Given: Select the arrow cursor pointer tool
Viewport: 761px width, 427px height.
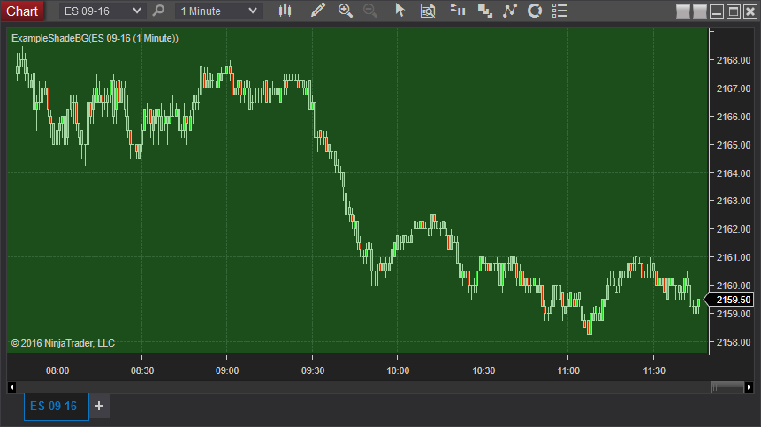Looking at the screenshot, I should click(x=400, y=11).
